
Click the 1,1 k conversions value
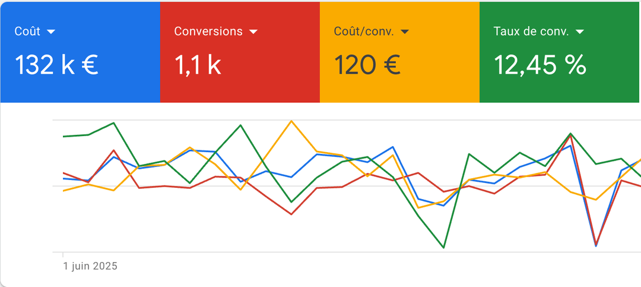coord(198,64)
